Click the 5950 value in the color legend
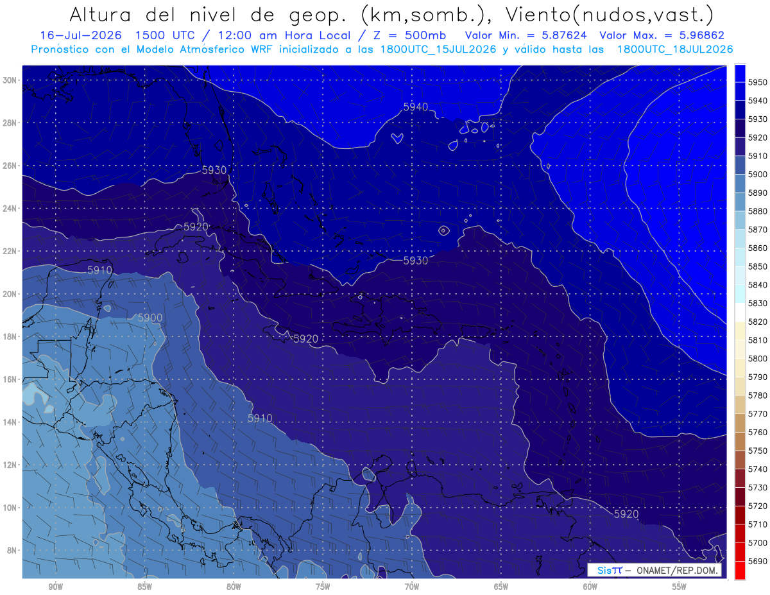Screen dimensions: 770x595 [x=758, y=82]
